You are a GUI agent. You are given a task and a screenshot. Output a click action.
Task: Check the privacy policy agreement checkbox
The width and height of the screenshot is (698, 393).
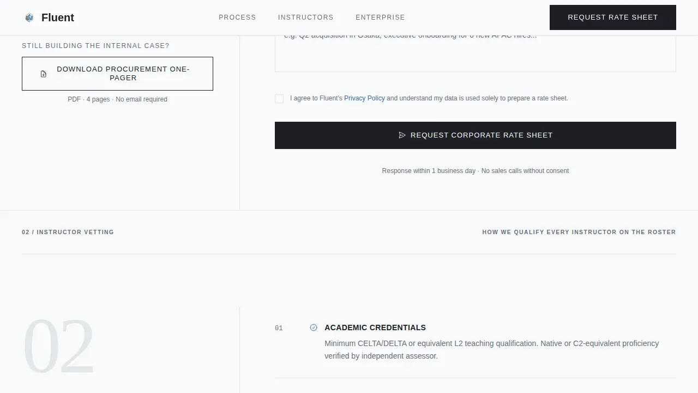pos(279,99)
